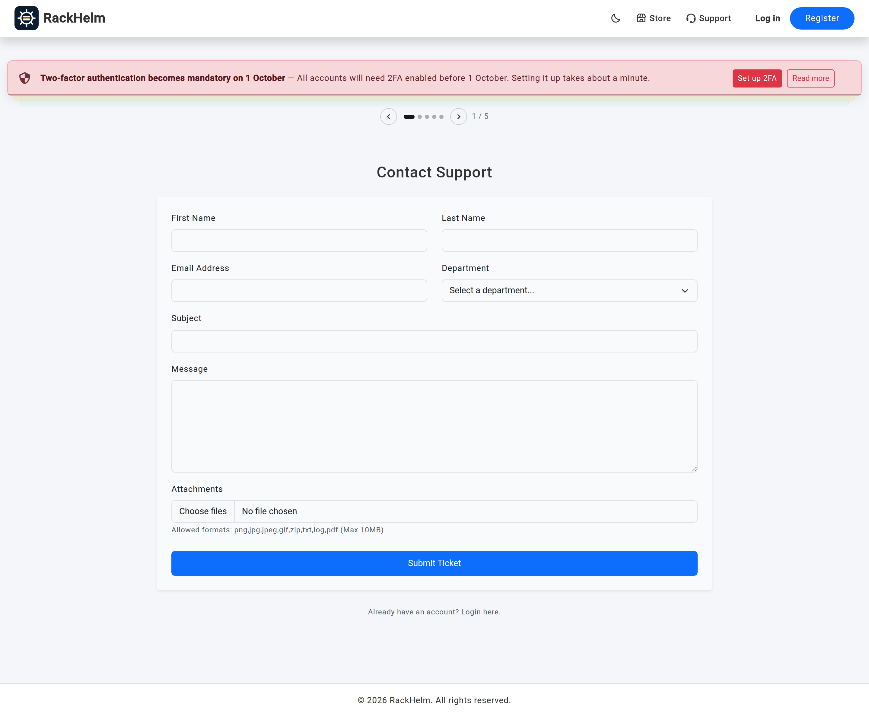Open the Support menu link
869x717 pixels.
pyautogui.click(x=708, y=18)
